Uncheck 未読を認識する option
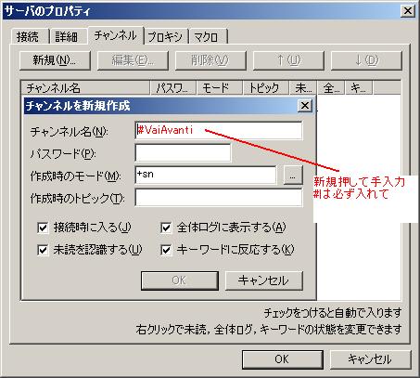 coord(43,250)
